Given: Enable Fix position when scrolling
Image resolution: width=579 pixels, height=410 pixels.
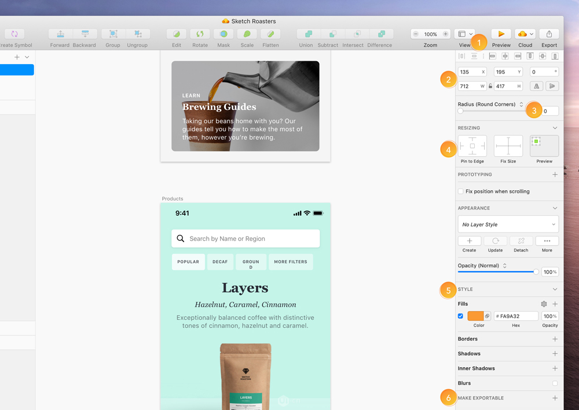Looking at the screenshot, I should [x=460, y=191].
